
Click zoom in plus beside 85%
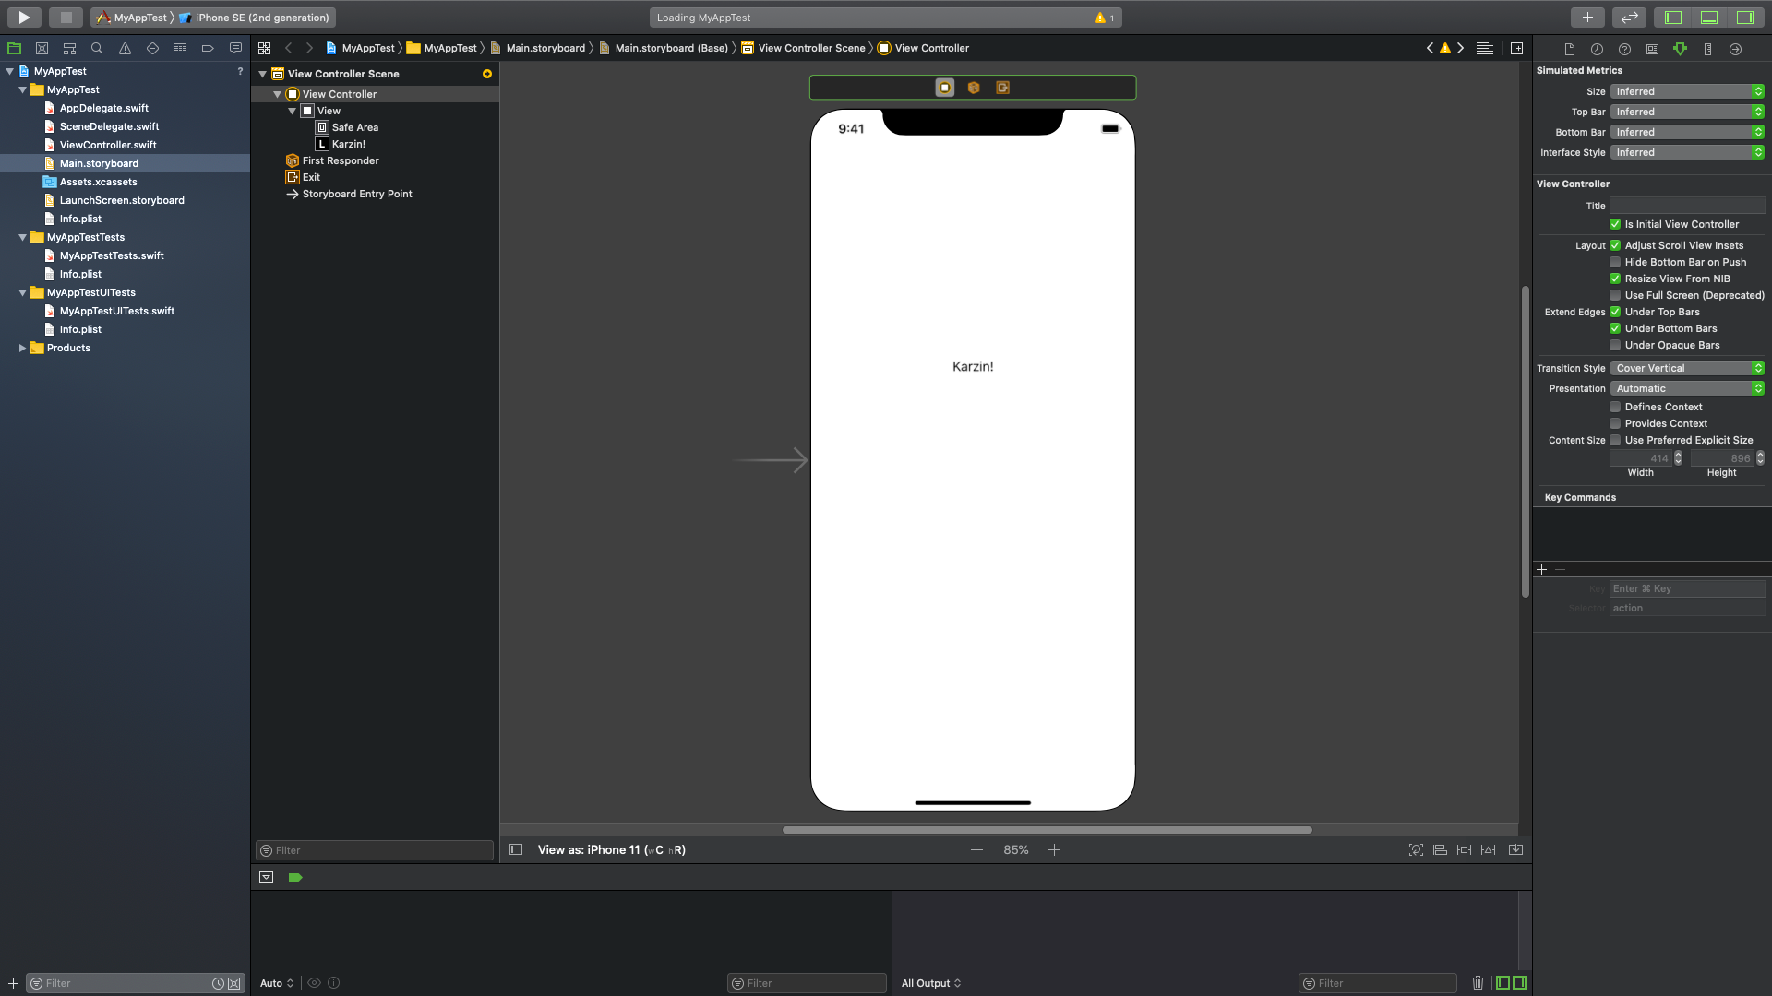point(1054,849)
